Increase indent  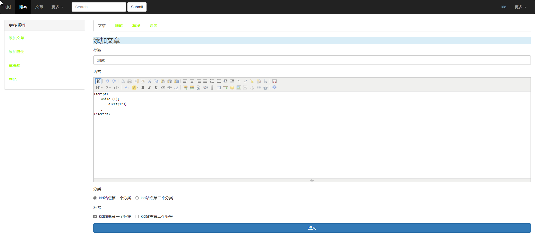[x=225, y=81]
